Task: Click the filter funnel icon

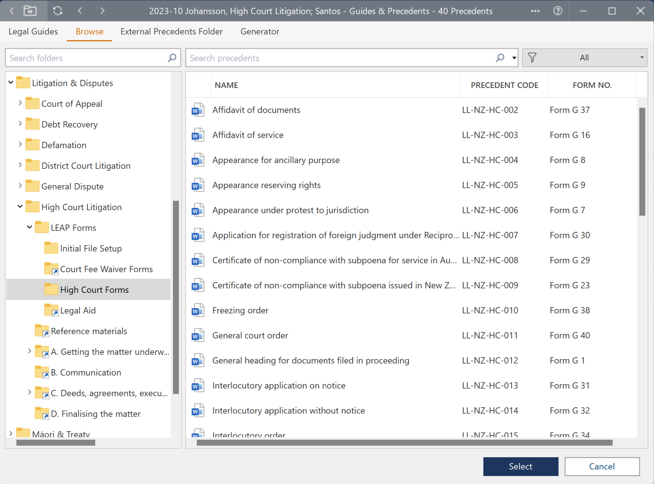Action: (x=532, y=58)
